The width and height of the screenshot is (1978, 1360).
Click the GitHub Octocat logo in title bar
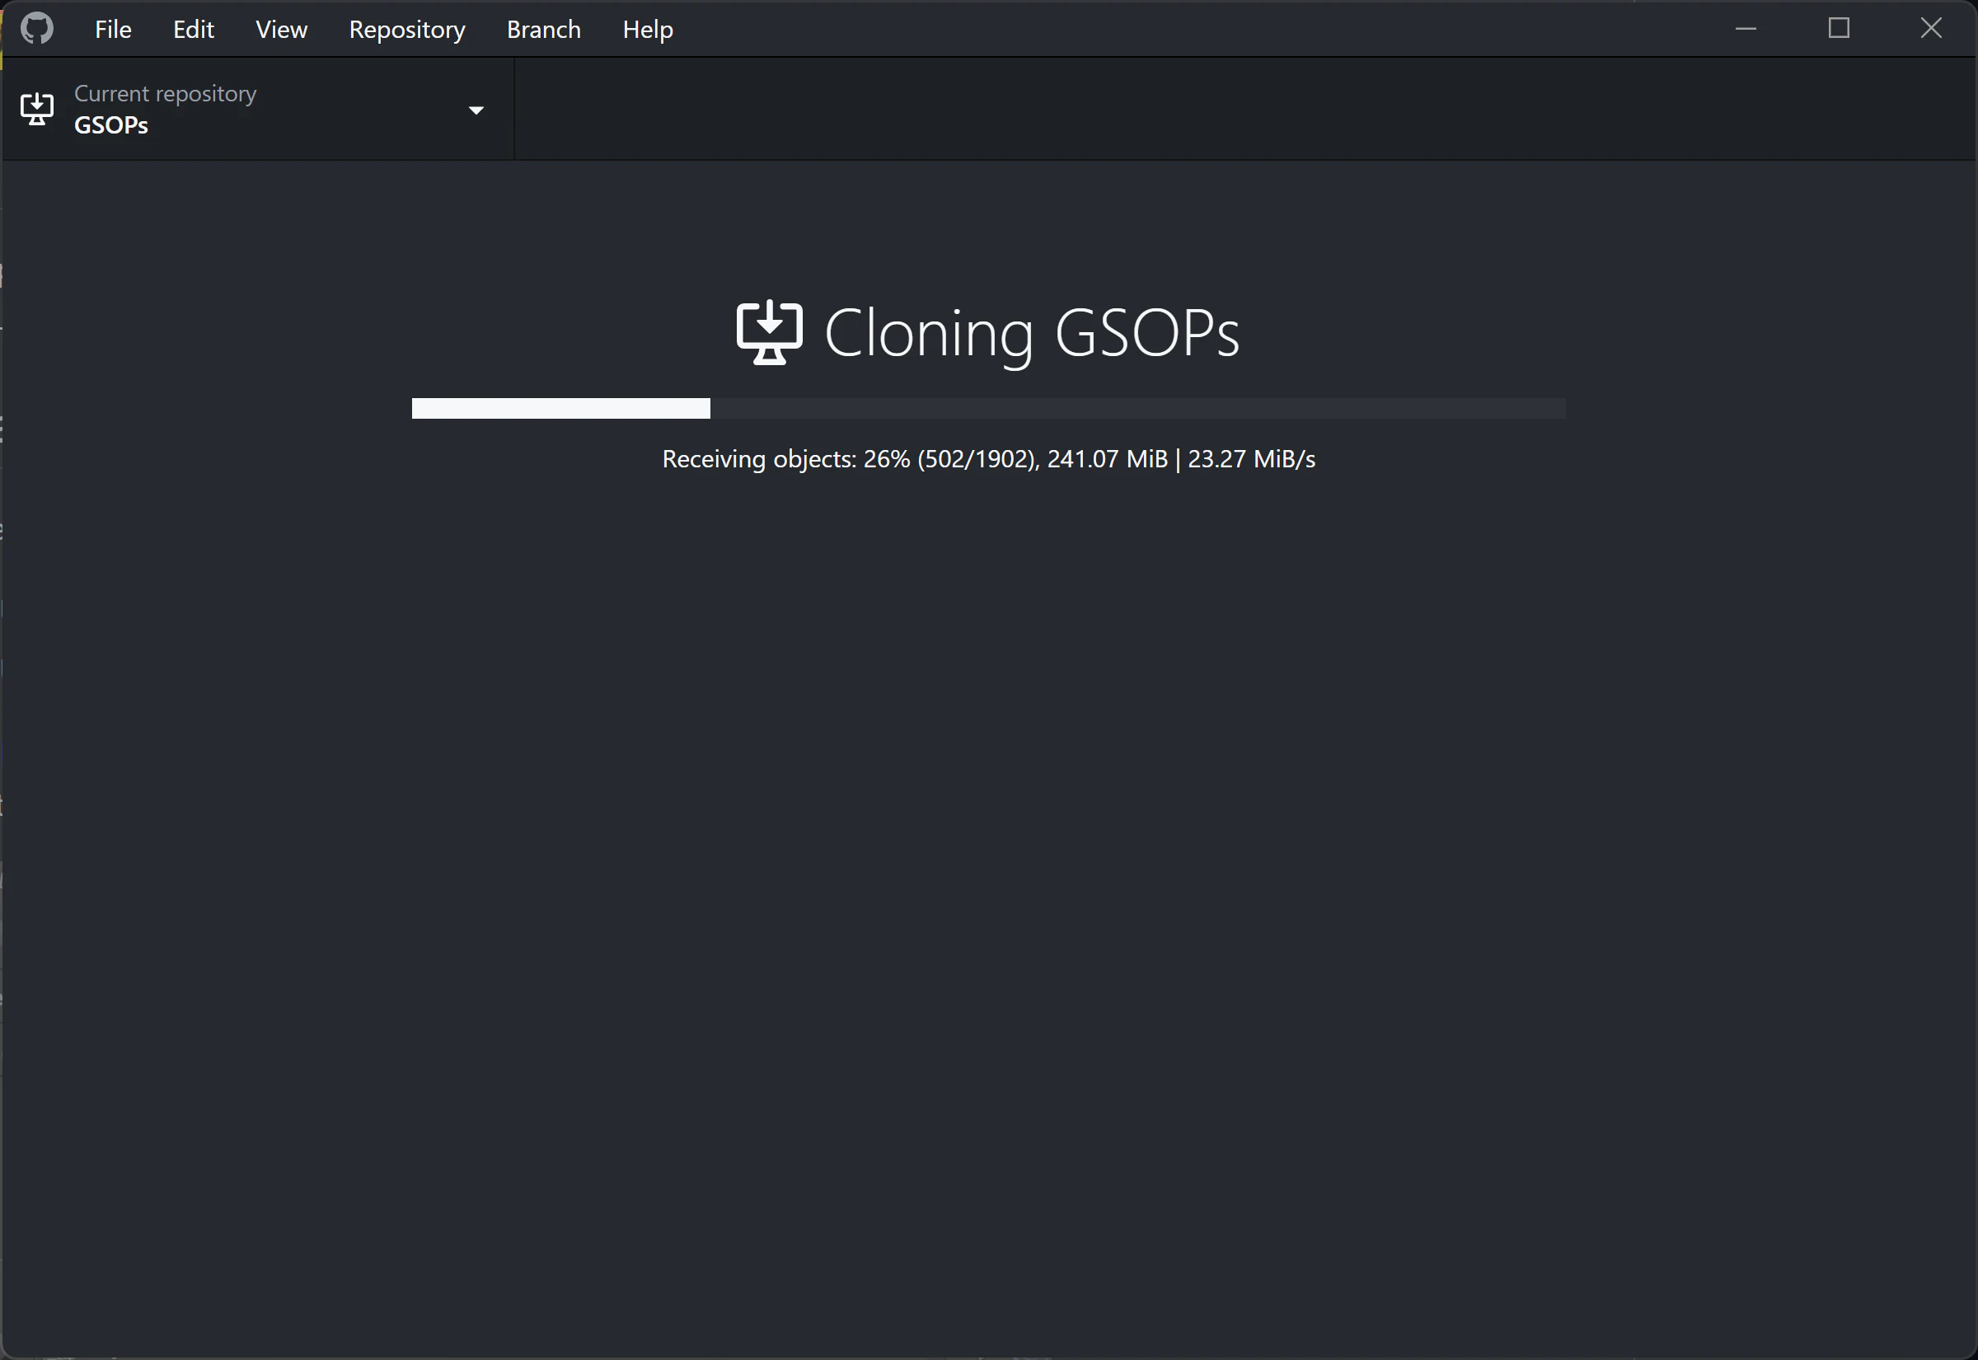36,28
